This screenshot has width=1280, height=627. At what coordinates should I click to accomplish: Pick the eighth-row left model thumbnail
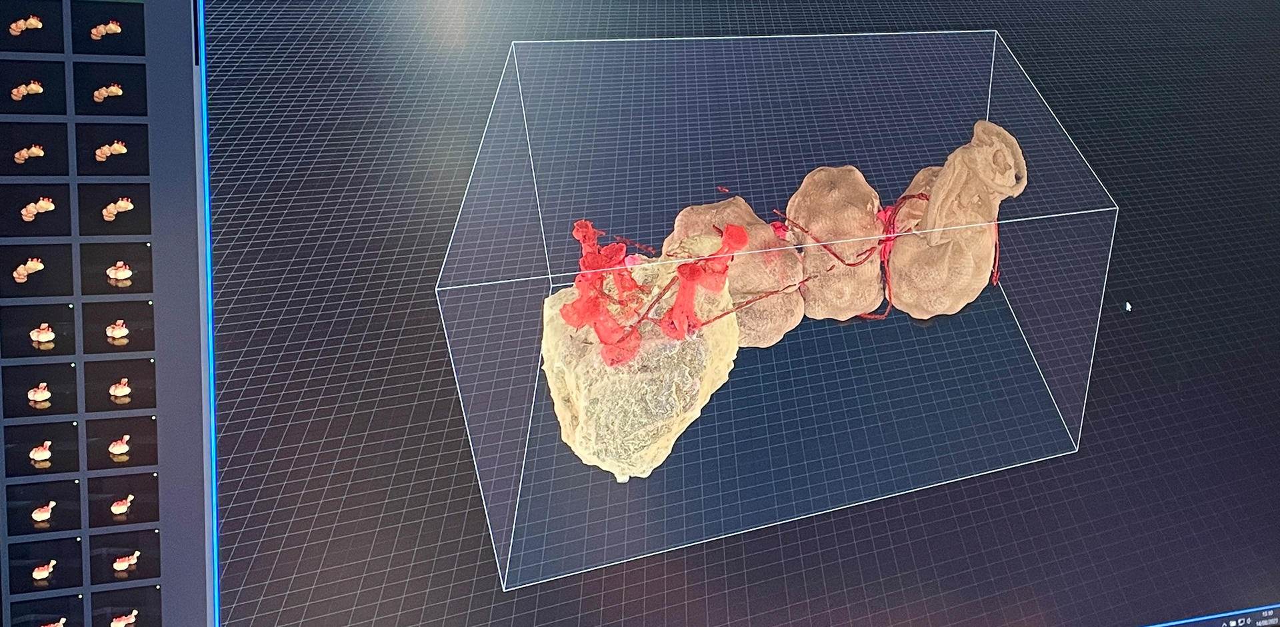[x=41, y=450]
